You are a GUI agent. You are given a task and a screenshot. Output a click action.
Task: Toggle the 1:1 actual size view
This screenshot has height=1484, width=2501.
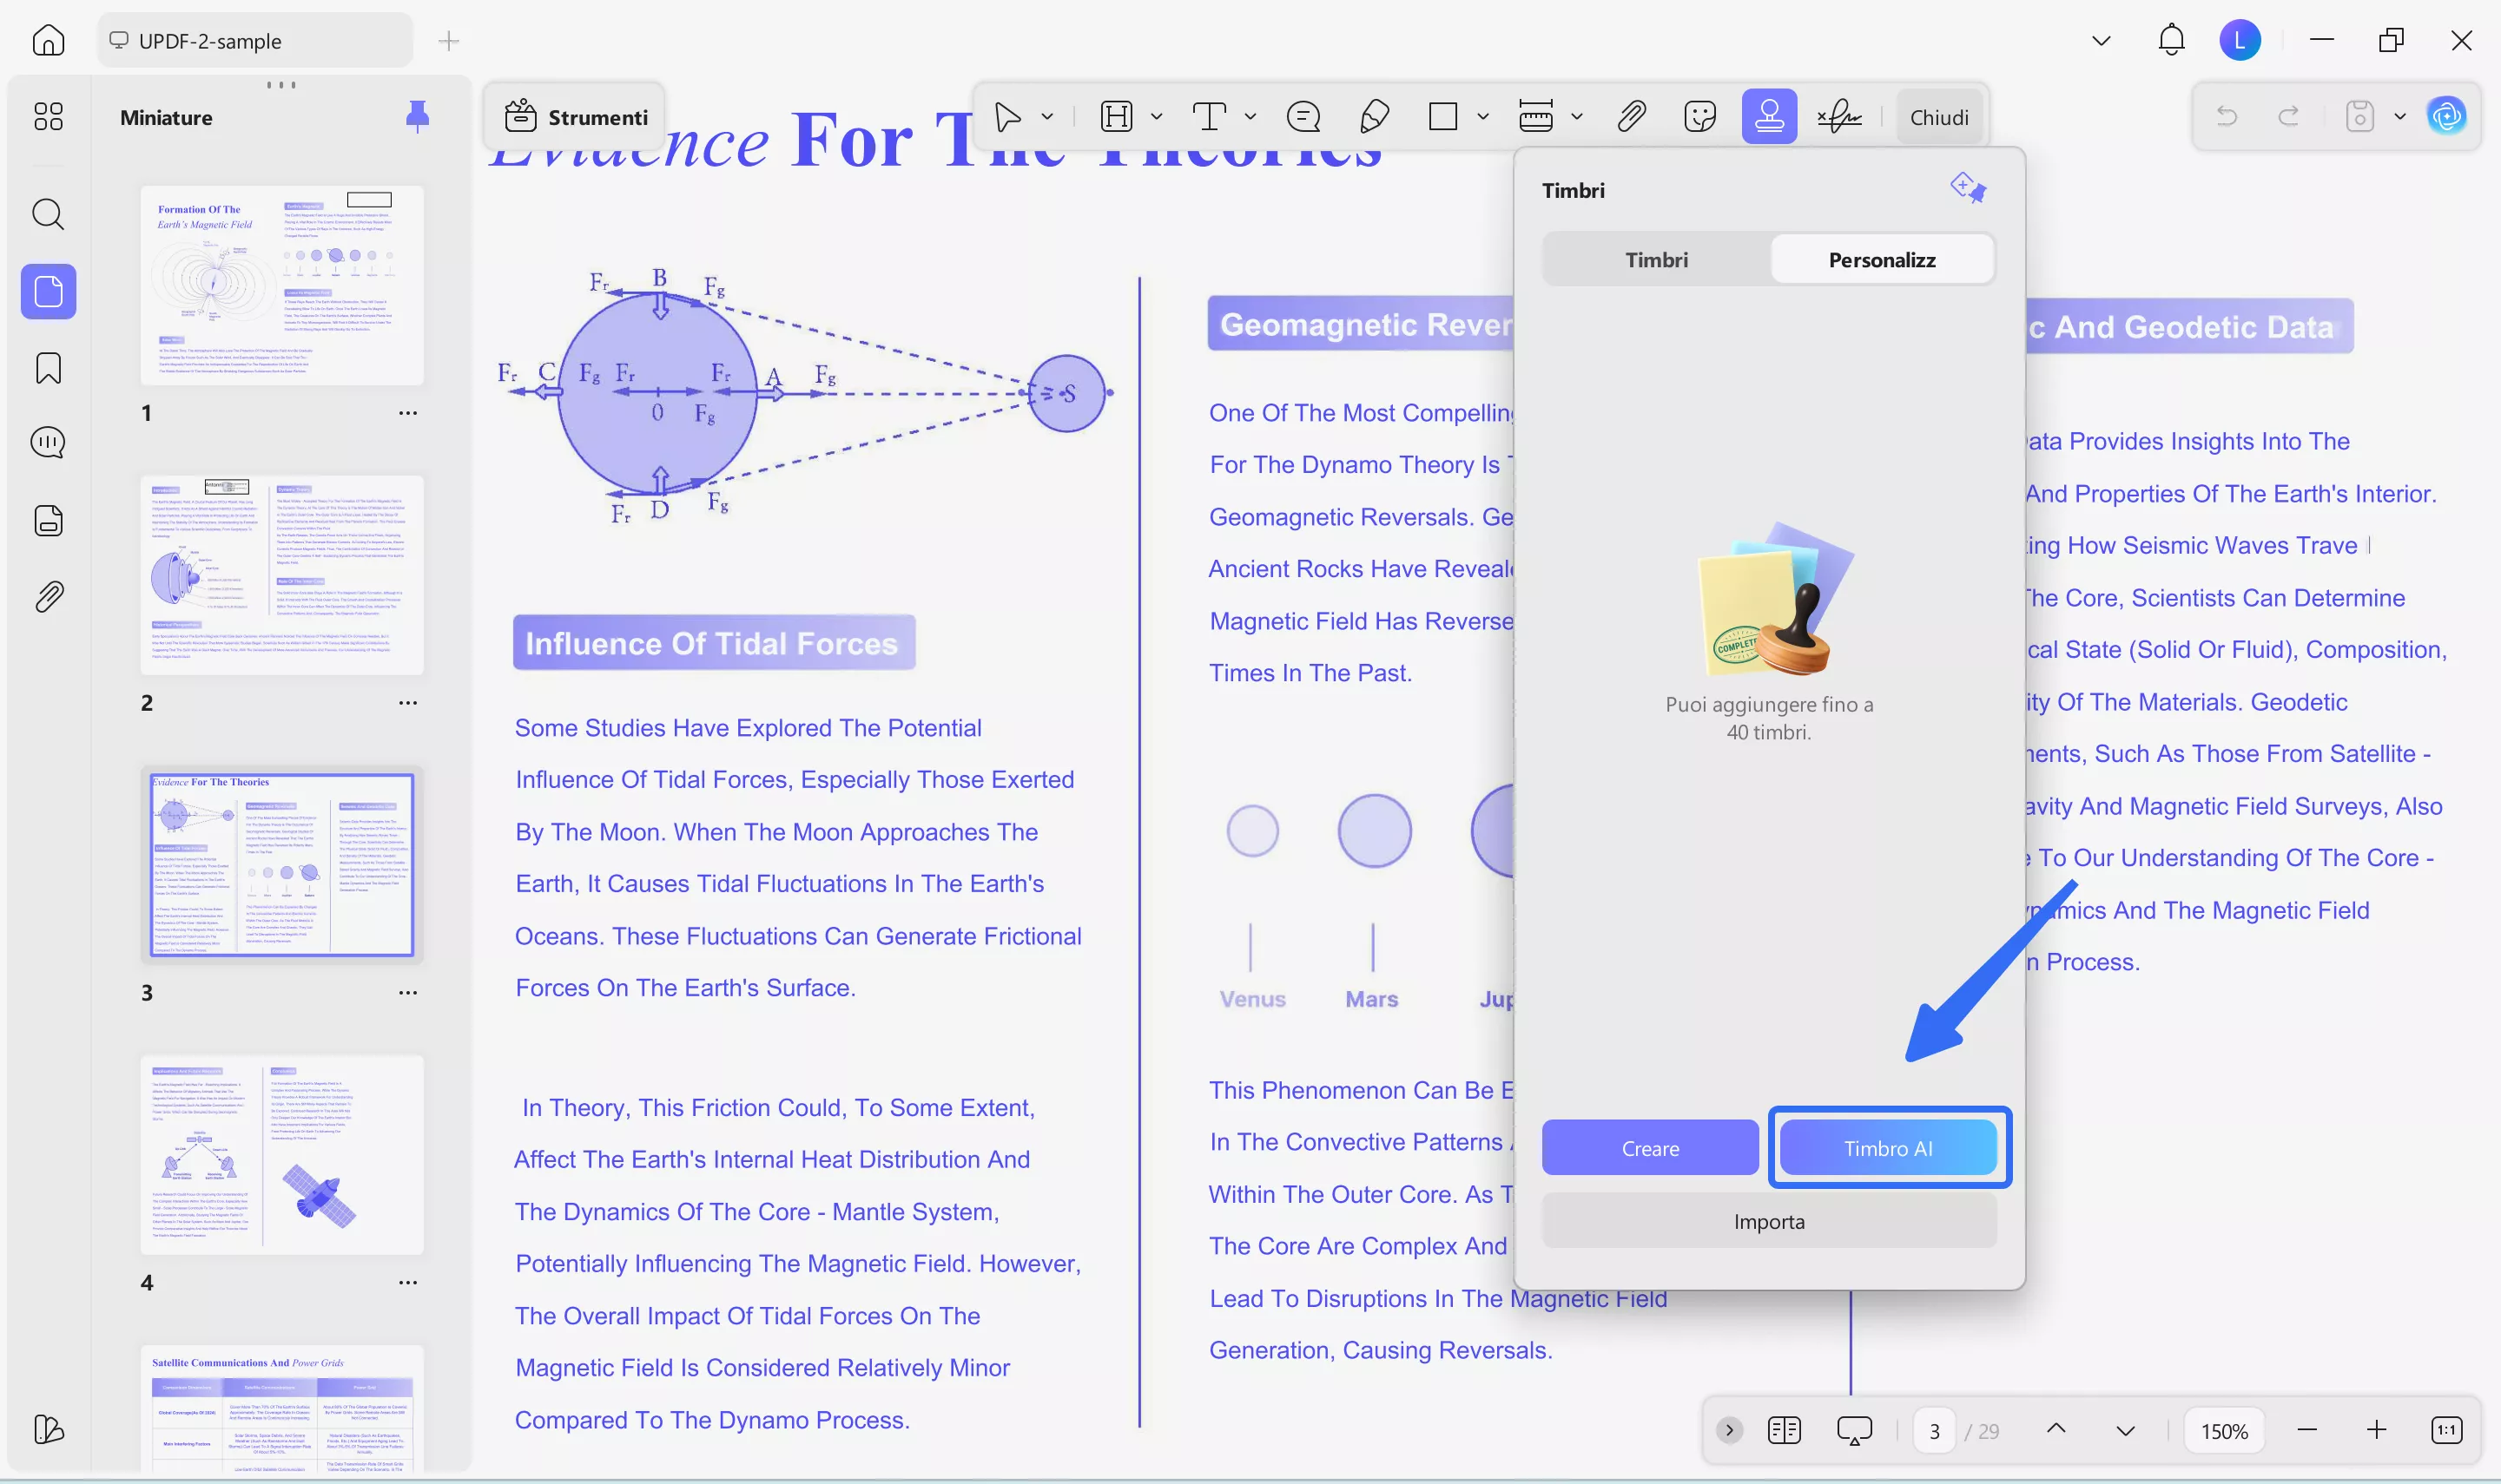point(2446,1430)
